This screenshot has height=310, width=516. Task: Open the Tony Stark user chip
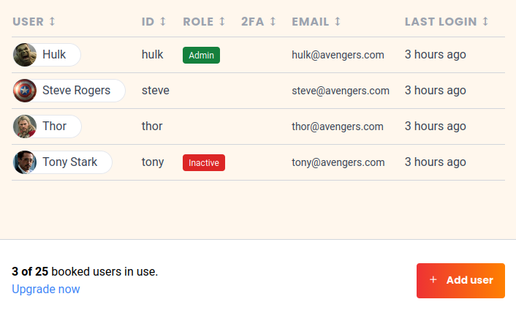tap(69, 162)
